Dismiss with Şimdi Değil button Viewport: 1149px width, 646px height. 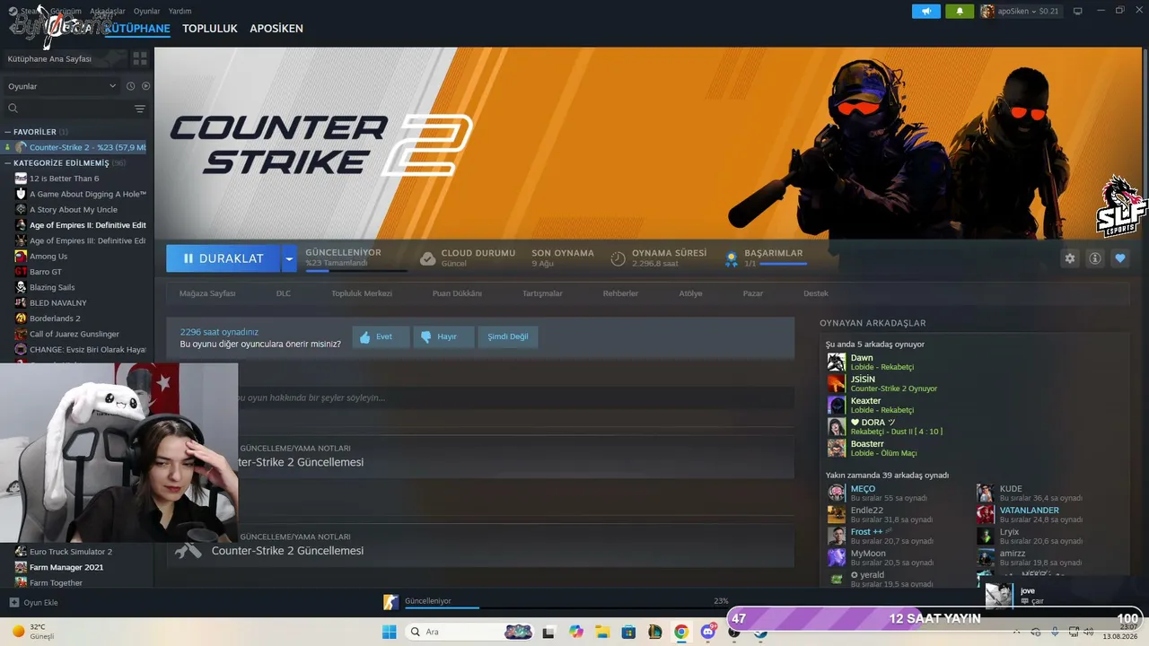pos(508,336)
